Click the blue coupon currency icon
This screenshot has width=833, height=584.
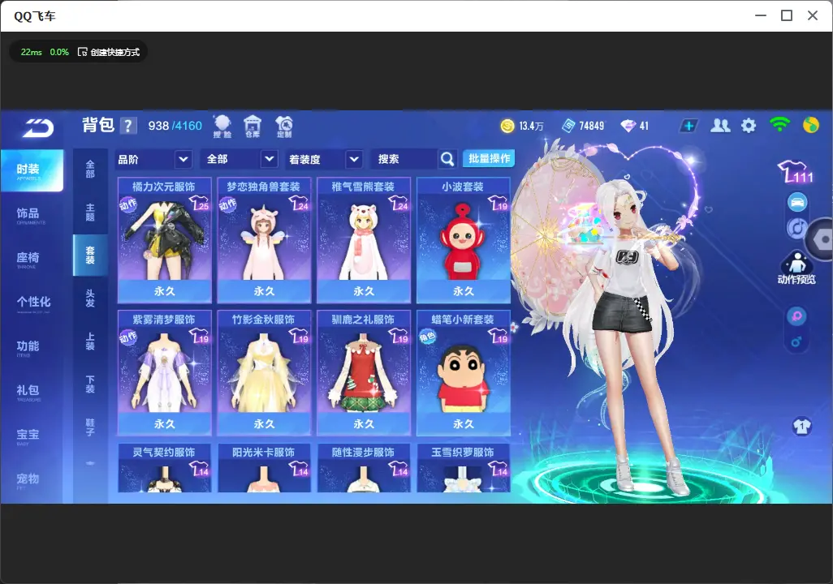pos(568,126)
